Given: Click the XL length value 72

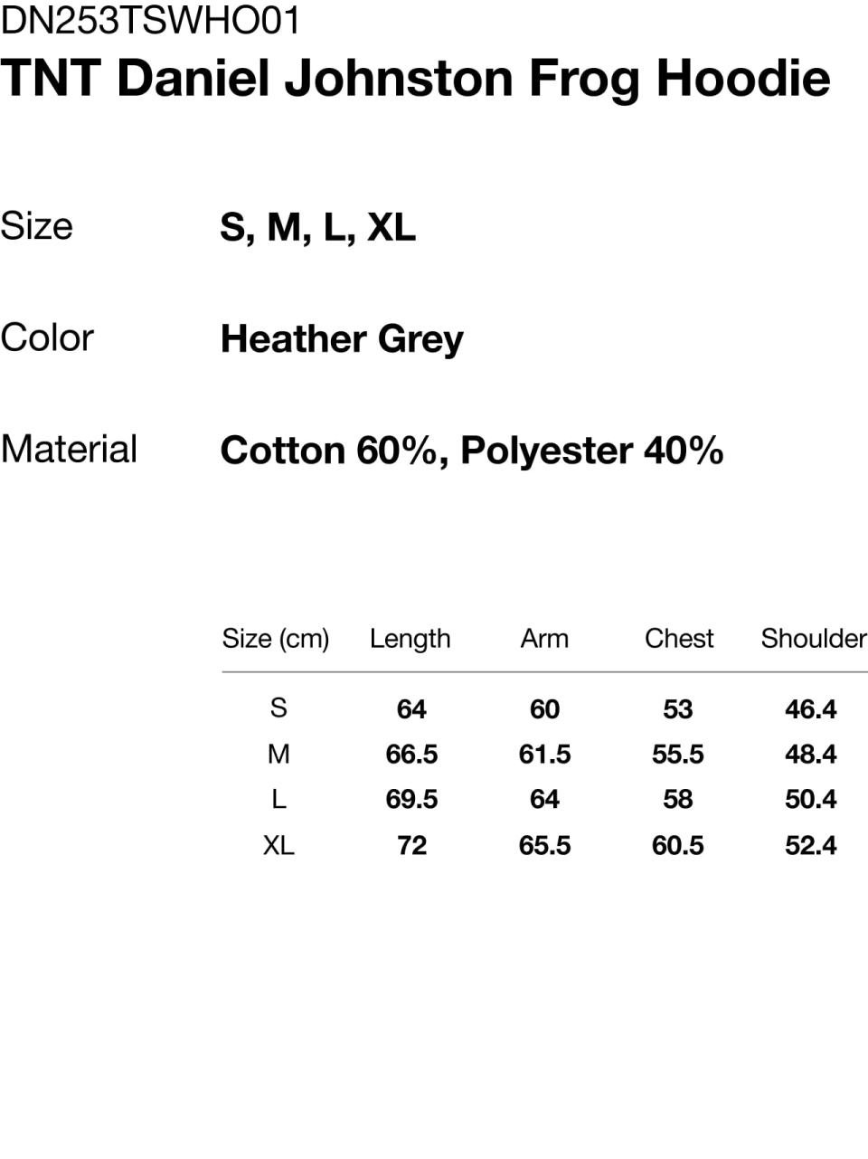Looking at the screenshot, I should [x=411, y=845].
